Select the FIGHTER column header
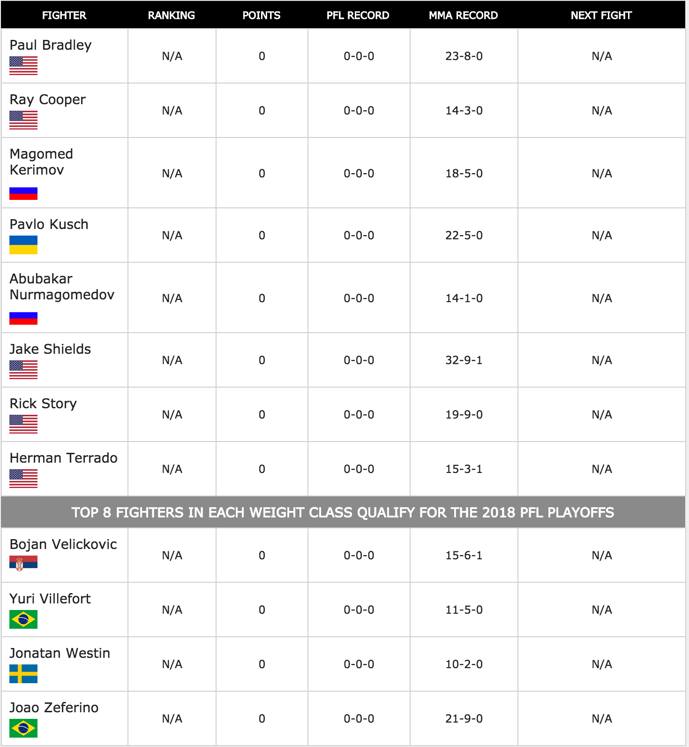 click(x=64, y=15)
